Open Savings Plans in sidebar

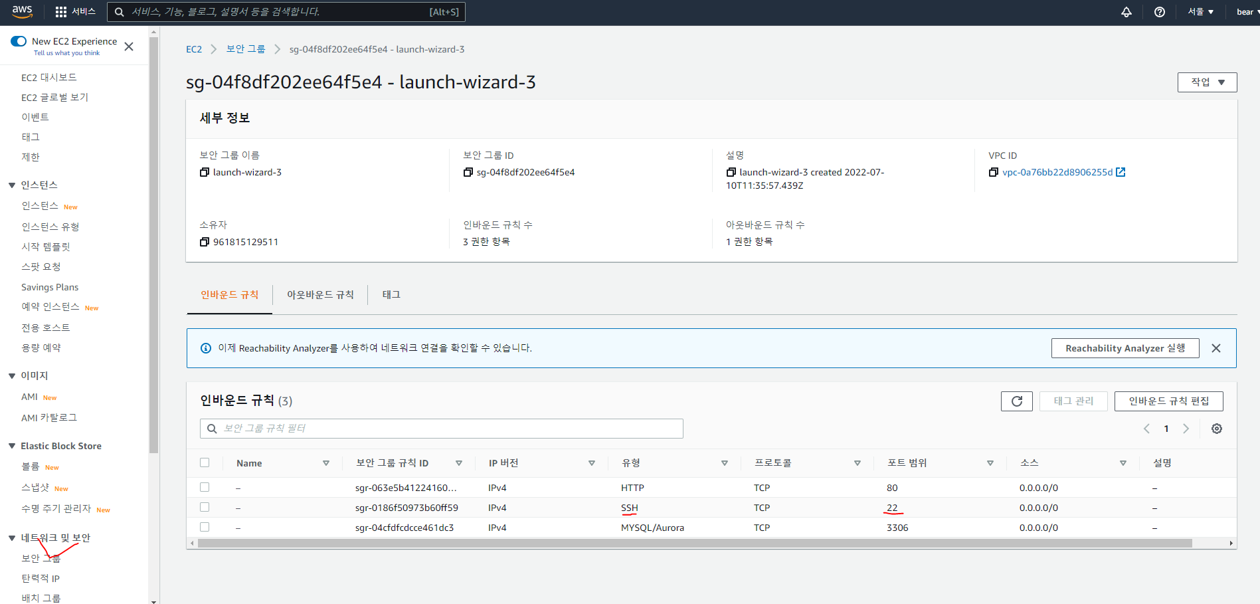tap(50, 287)
